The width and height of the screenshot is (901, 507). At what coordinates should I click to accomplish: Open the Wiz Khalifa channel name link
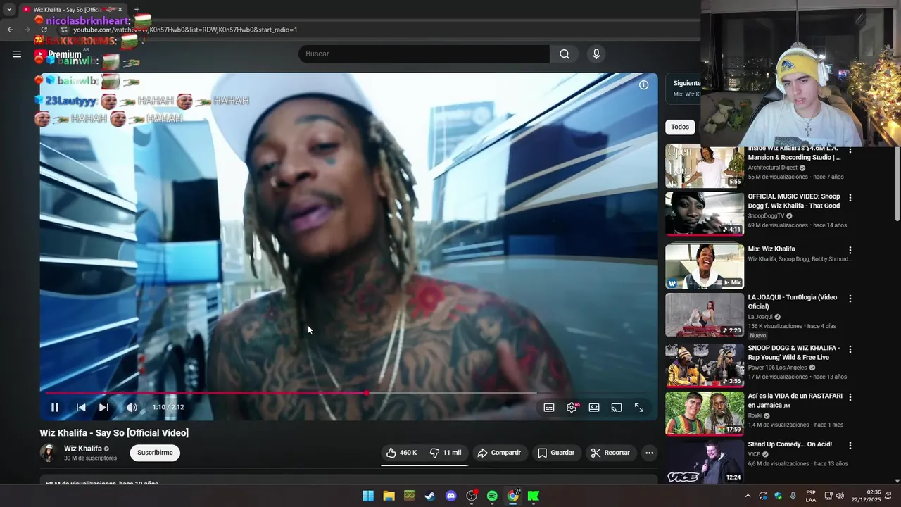tap(83, 449)
